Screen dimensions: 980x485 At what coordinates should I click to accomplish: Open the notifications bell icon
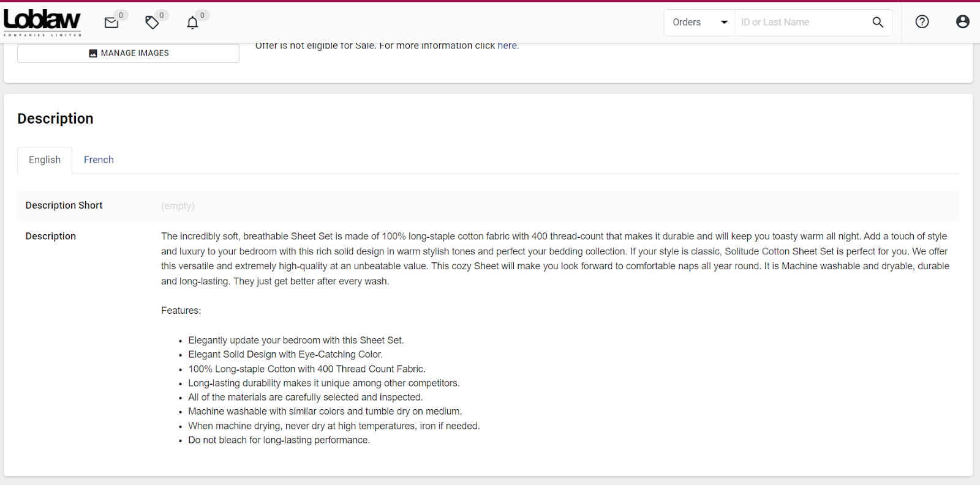[x=192, y=23]
